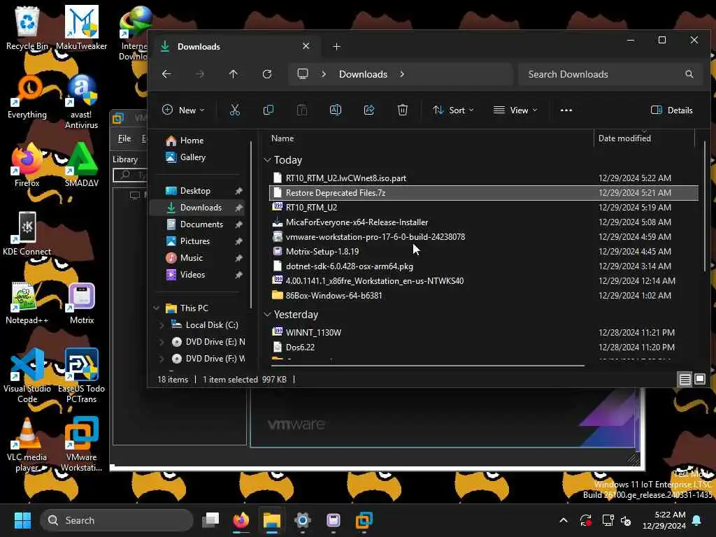Collapse the Yesterday group
The width and height of the screenshot is (716, 537).
pyautogui.click(x=267, y=315)
